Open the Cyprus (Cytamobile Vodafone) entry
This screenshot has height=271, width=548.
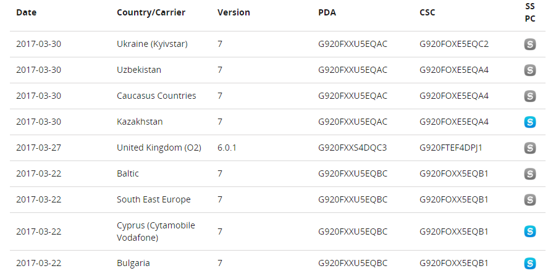click(156, 231)
